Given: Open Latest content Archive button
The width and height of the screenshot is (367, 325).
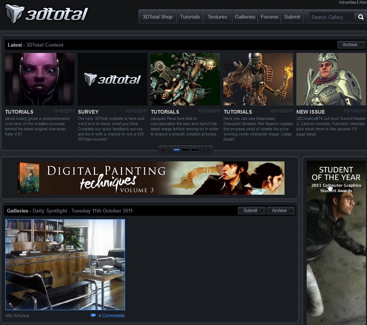Looking at the screenshot, I should 351,45.
